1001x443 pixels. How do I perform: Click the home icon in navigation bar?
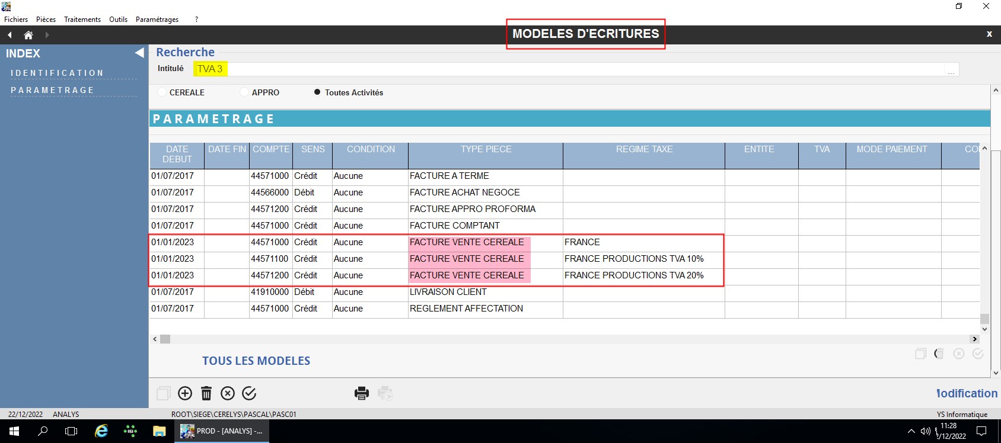(x=28, y=35)
